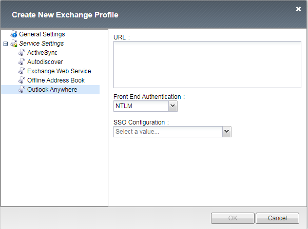Screen dimensions: 308x229
Task: Click the Outlook Anywhere item icon
Action: (x=21, y=90)
